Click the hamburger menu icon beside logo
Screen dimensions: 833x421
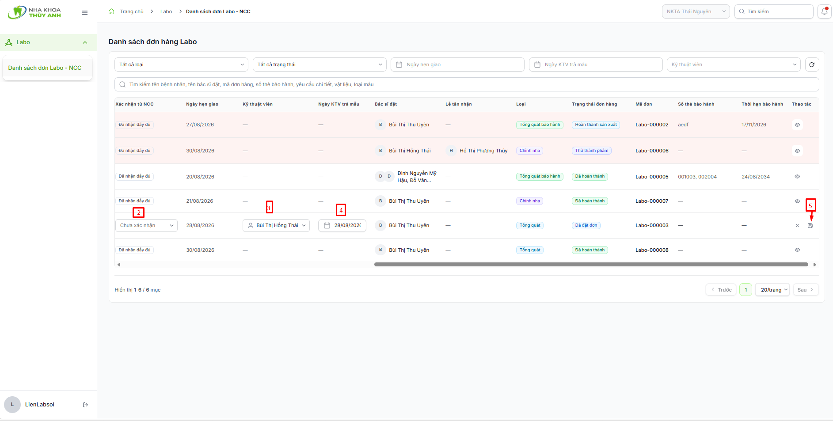(x=85, y=13)
